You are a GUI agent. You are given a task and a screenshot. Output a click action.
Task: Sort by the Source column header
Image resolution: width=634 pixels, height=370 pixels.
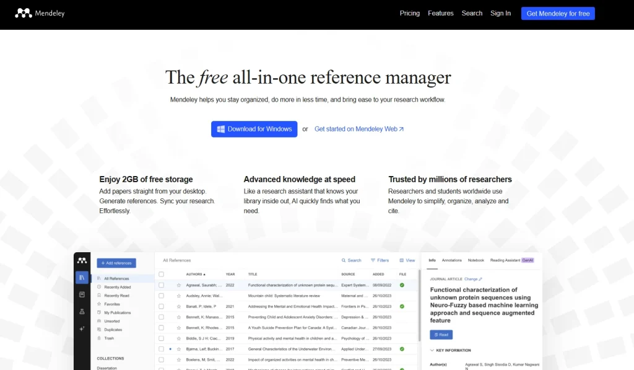click(x=348, y=274)
